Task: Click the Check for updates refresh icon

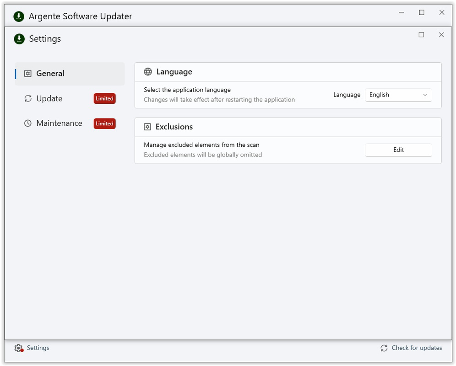Action: (x=384, y=348)
